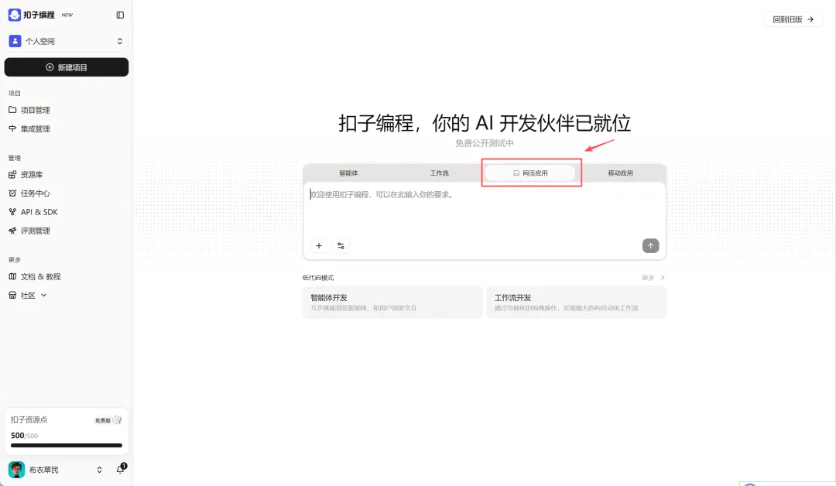Click 回到旧版 button
This screenshot has width=836, height=486.
click(x=793, y=19)
